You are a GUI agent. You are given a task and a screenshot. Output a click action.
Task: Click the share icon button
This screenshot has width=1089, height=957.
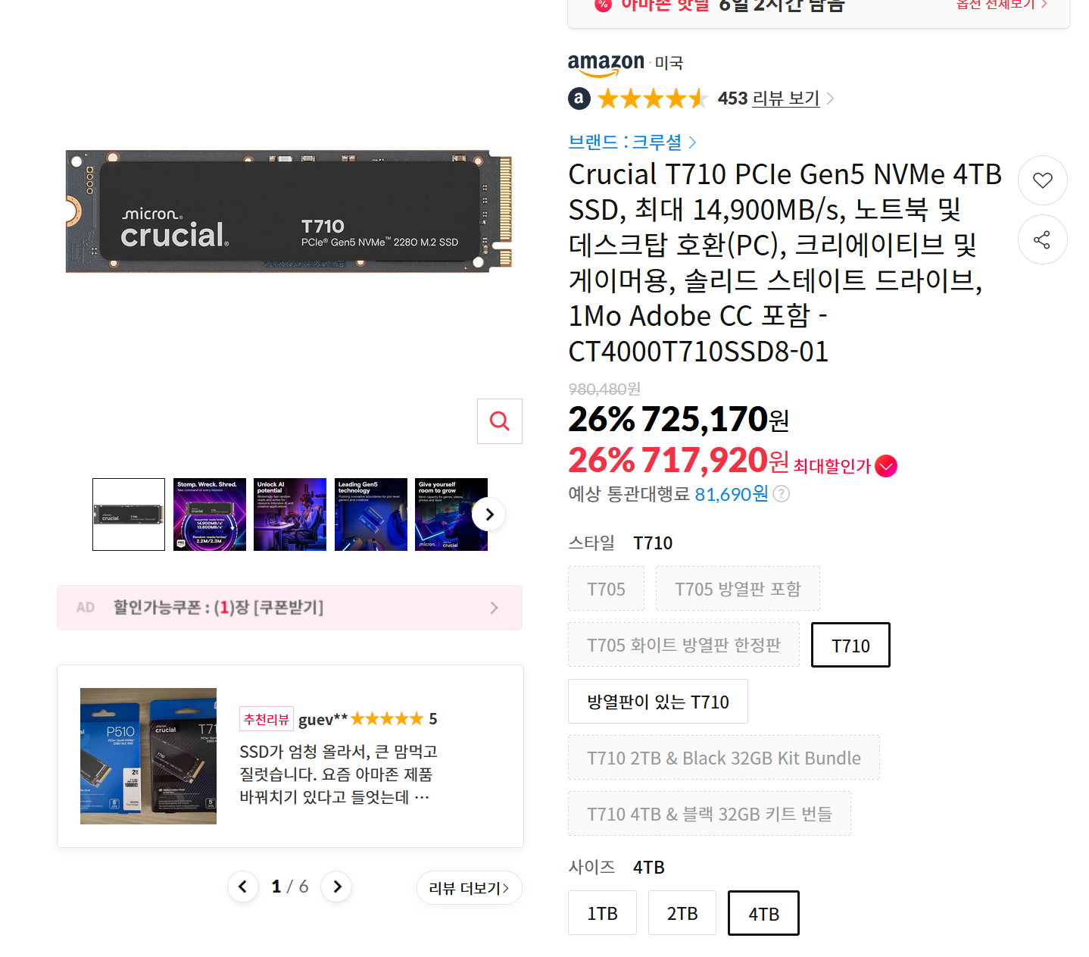click(x=1042, y=240)
